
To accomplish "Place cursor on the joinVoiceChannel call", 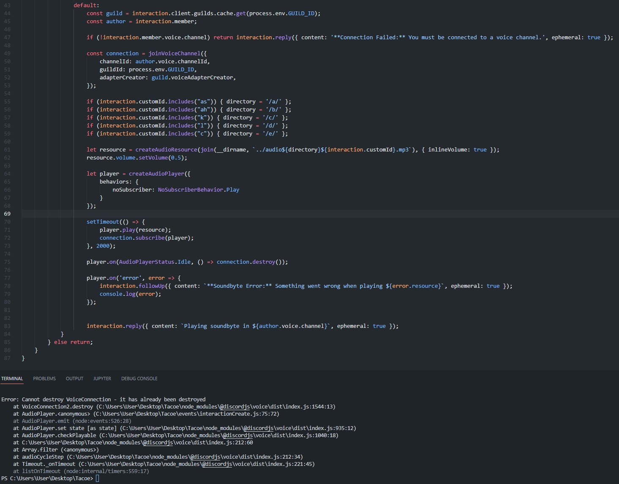I will pos(175,53).
